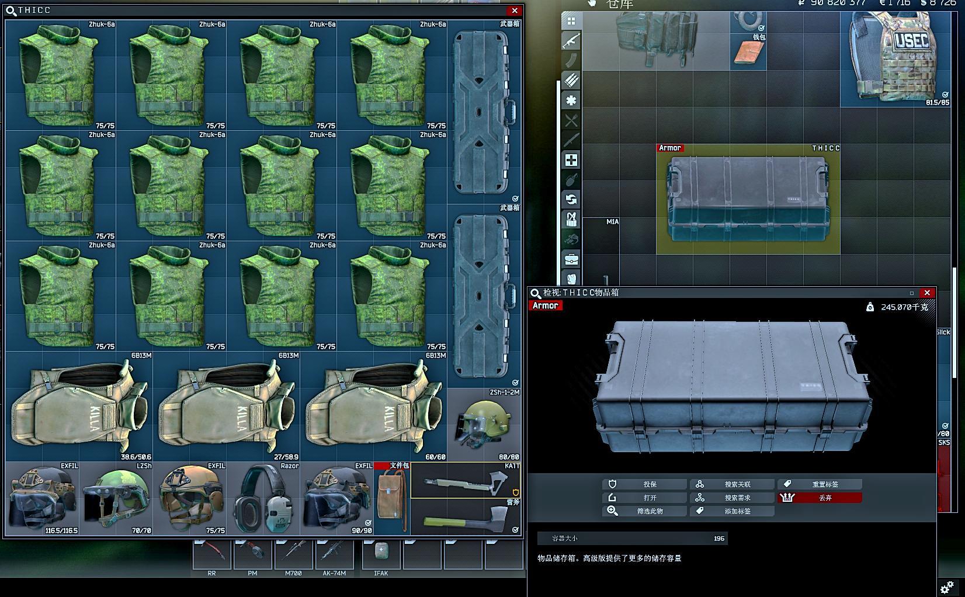Click magnifier icon in THICC window title
This screenshot has width=965, height=597.
point(11,11)
